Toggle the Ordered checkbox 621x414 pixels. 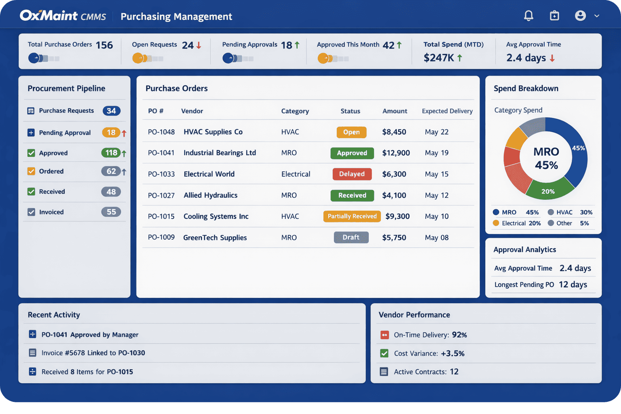click(x=31, y=171)
